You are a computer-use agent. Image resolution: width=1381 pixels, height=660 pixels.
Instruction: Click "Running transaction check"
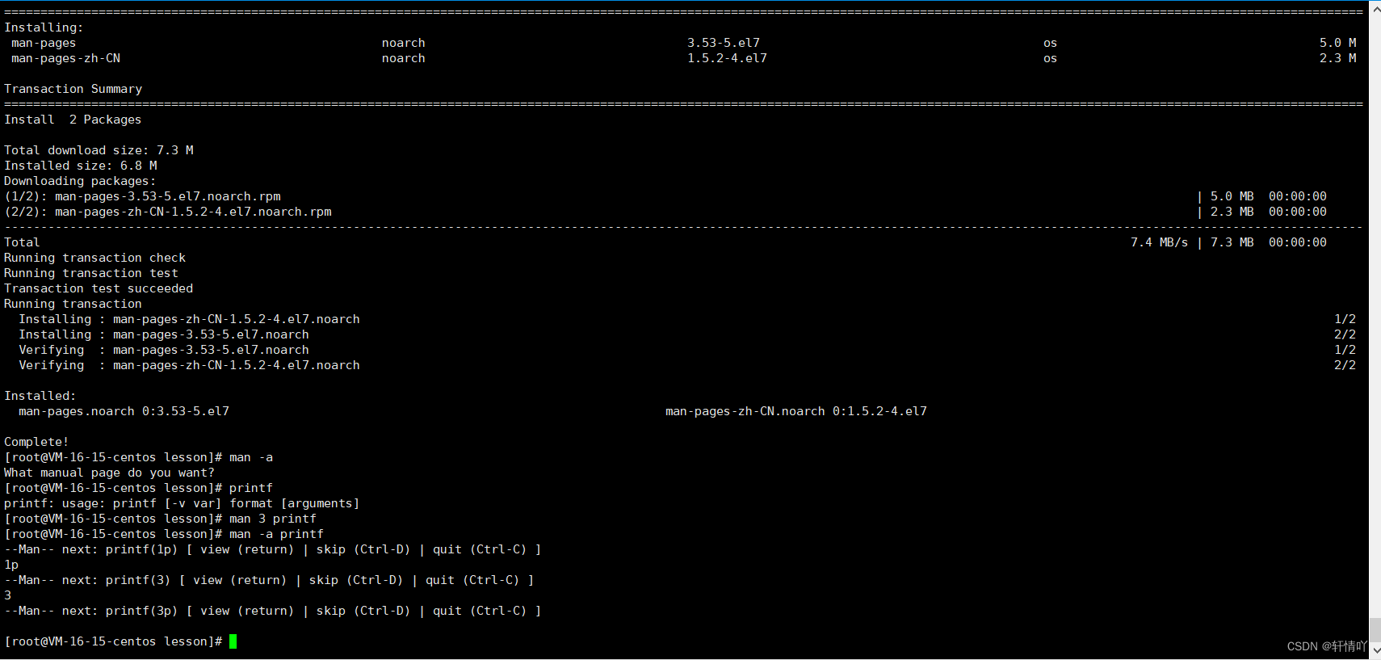click(95, 258)
